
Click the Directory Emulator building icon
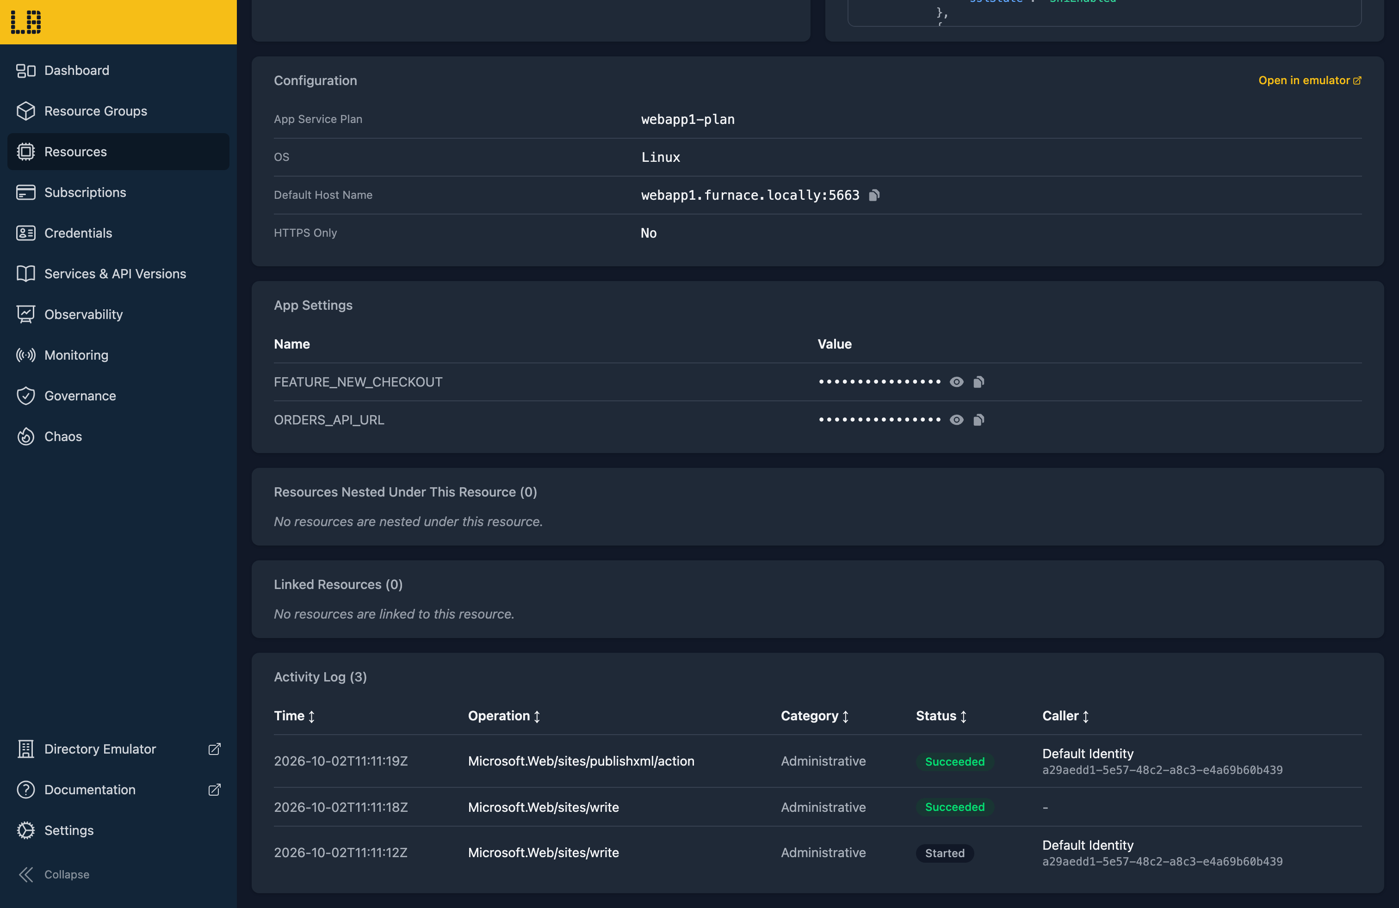(26, 749)
